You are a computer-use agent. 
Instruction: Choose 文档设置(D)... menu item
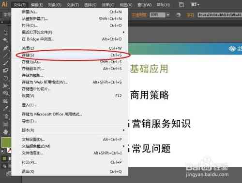point(70,140)
